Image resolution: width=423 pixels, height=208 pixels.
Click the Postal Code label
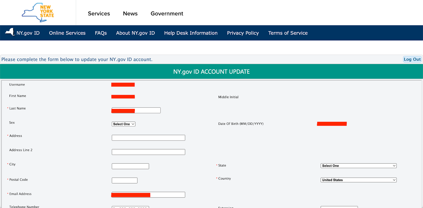coord(19,180)
